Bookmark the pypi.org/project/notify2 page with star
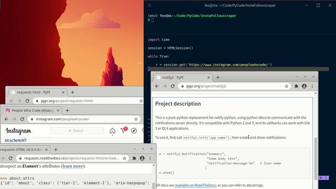 pyautogui.click(x=287, y=86)
